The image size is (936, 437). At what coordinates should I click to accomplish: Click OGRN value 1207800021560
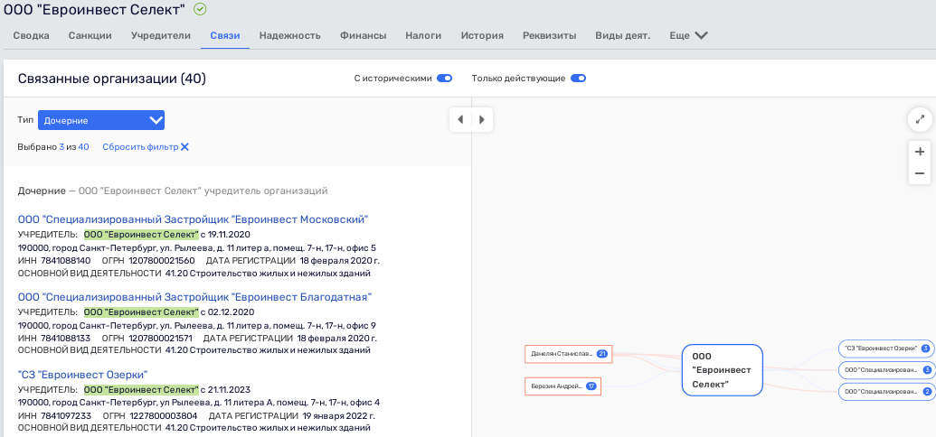click(161, 261)
